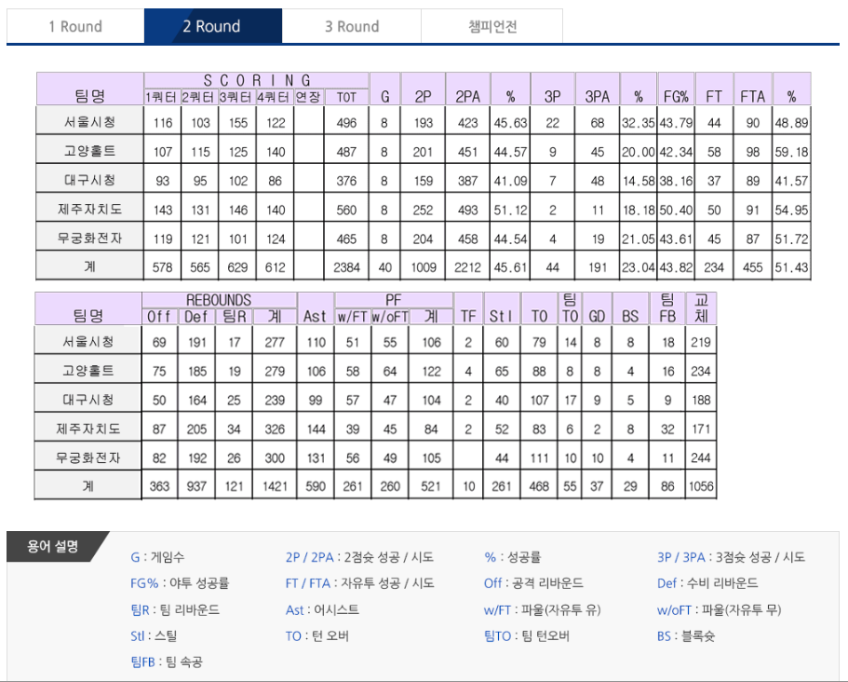The width and height of the screenshot is (848, 682).
Task: Click substitution total 1056
Action: tap(701, 486)
